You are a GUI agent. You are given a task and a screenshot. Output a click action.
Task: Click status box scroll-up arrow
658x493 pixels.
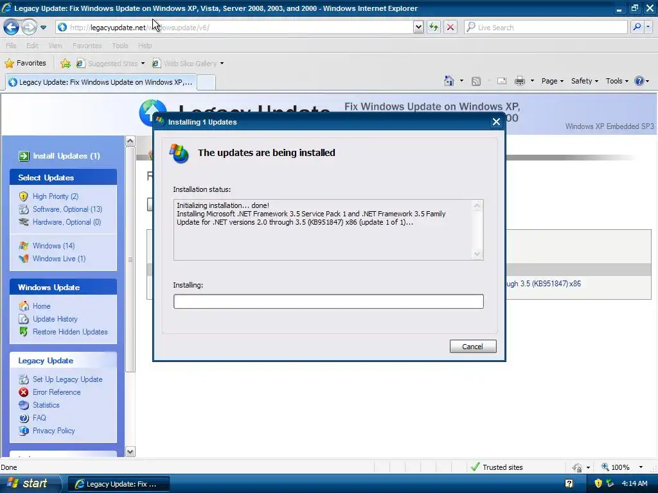(x=477, y=205)
